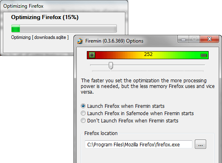Click the Firefox location group label

101,133
